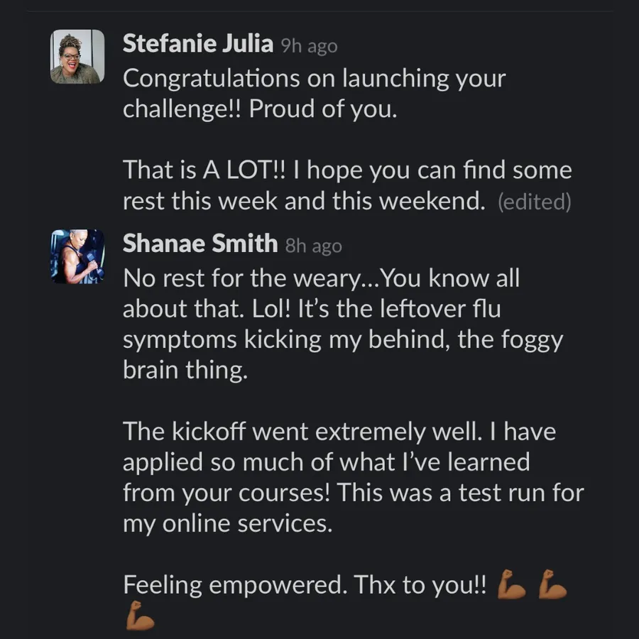Image resolution: width=639 pixels, height=639 pixels.
Task: Click the first flexed bicep emoji
Action: [x=511, y=584]
